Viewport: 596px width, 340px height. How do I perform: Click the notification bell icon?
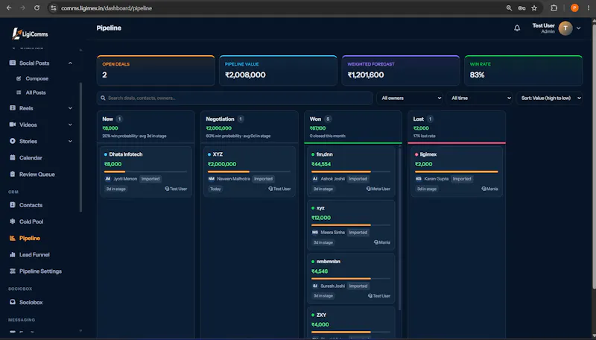(517, 28)
